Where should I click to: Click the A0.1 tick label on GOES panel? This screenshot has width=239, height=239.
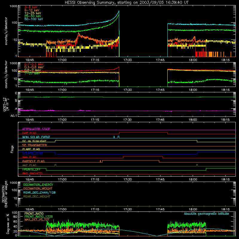click(14, 116)
